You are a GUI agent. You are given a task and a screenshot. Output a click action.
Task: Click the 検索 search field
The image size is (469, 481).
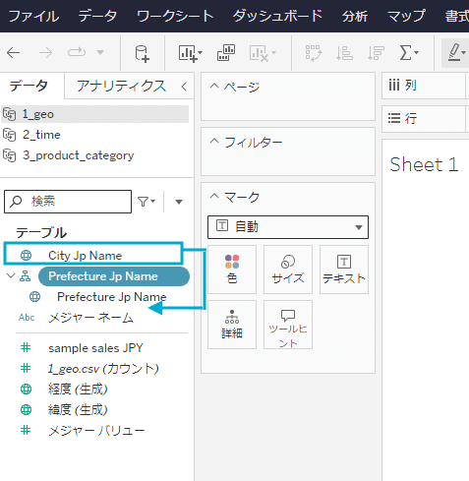point(68,202)
